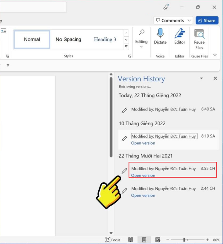Open the Editor pen icon
223x244 pixels.
180,34
